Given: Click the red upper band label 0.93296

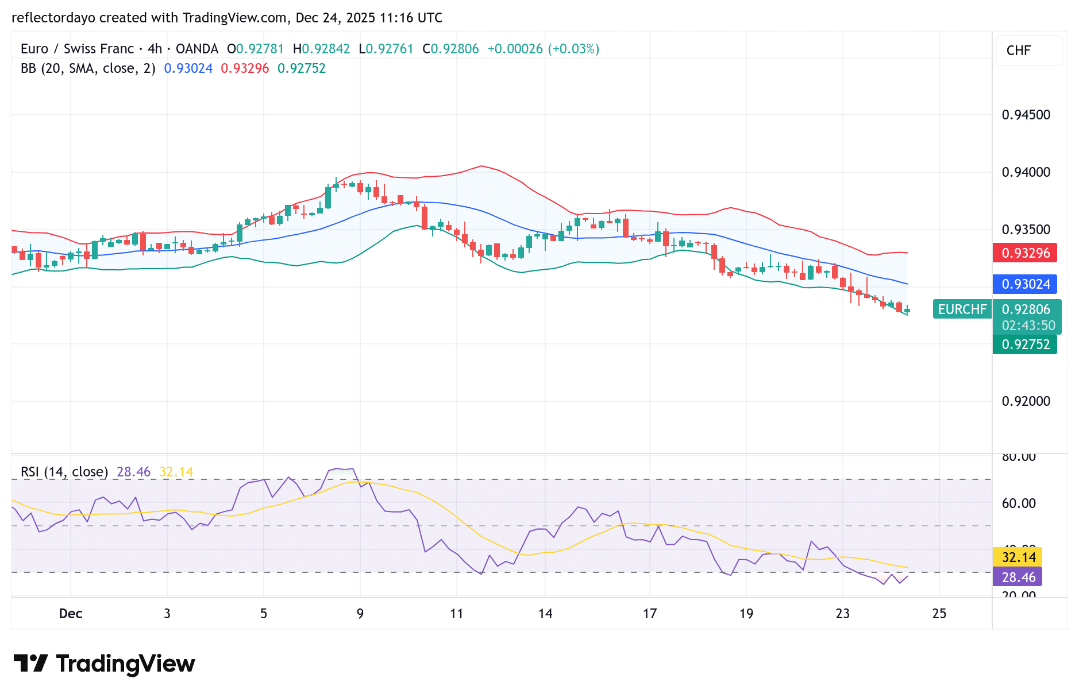Looking at the screenshot, I should [1024, 253].
